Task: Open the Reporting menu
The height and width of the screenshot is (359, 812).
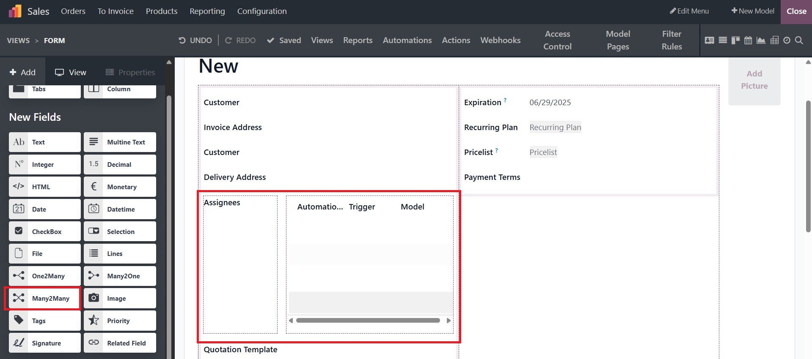Action: click(207, 11)
